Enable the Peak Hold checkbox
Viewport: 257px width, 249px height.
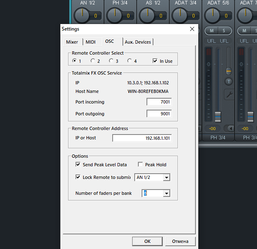(x=140, y=164)
